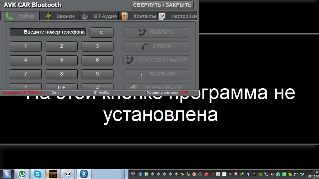The image size is (319, 179).
Task: Open the Звонки tab
Action: click(x=60, y=16)
